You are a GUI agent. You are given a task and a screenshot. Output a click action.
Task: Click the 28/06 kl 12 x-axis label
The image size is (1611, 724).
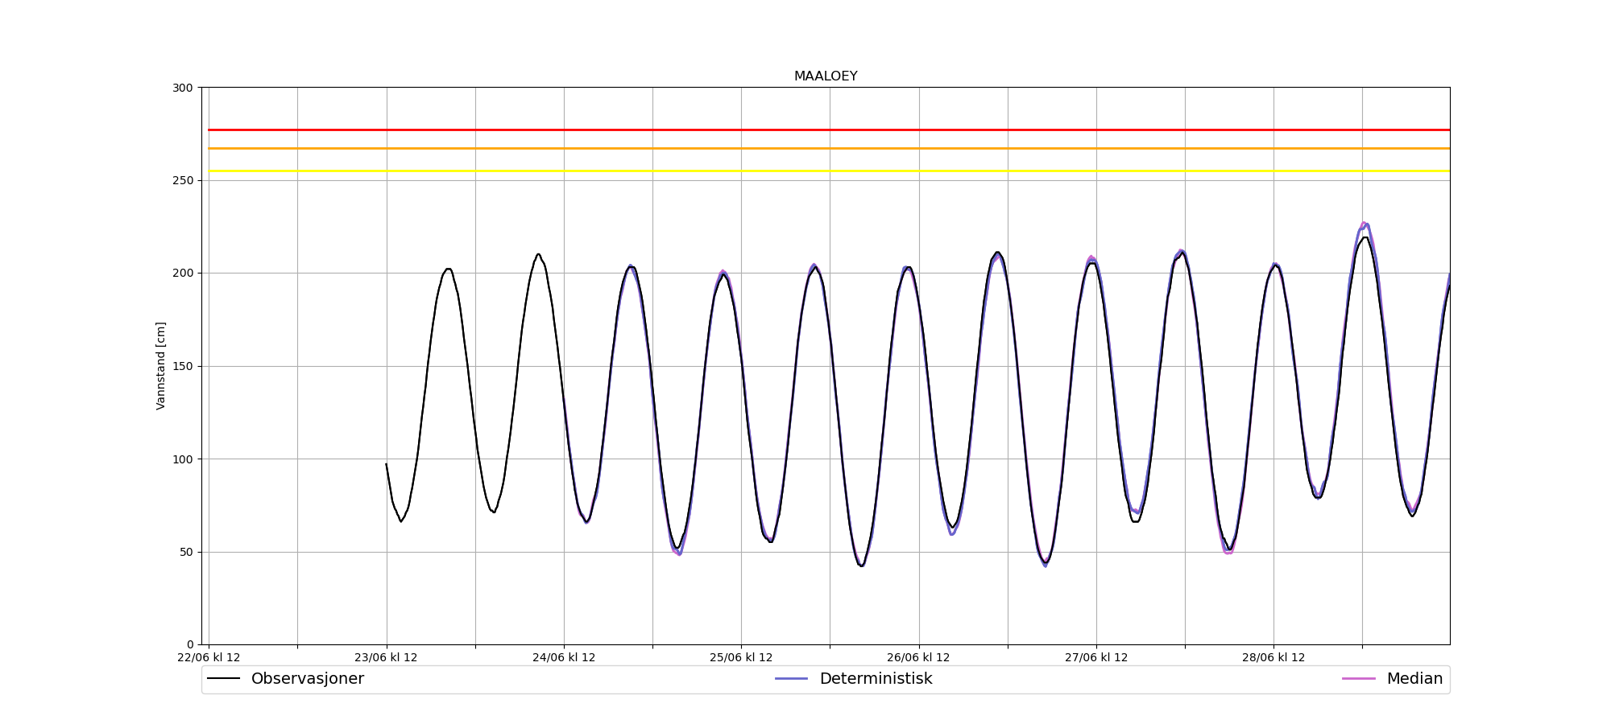(x=1273, y=657)
